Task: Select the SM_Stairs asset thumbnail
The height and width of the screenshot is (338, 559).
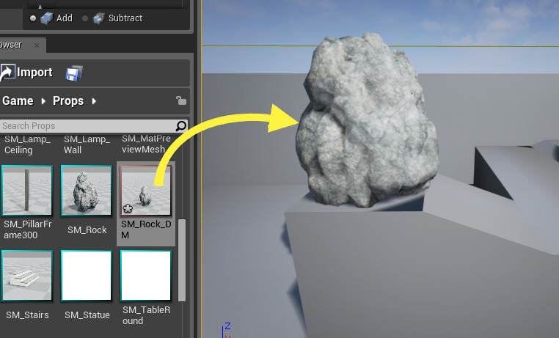Action: tap(26, 276)
